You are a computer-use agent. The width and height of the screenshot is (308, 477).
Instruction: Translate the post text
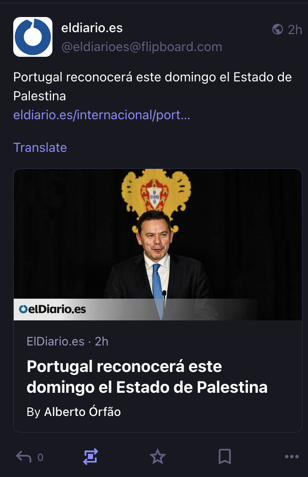pos(40,148)
